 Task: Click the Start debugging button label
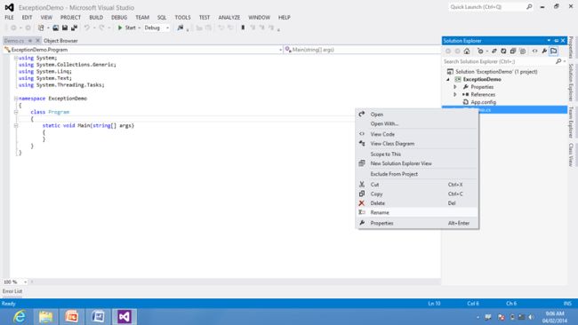coord(131,28)
